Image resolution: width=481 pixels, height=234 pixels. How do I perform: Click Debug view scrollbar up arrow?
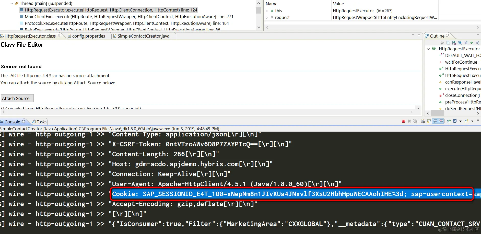(x=259, y=3)
